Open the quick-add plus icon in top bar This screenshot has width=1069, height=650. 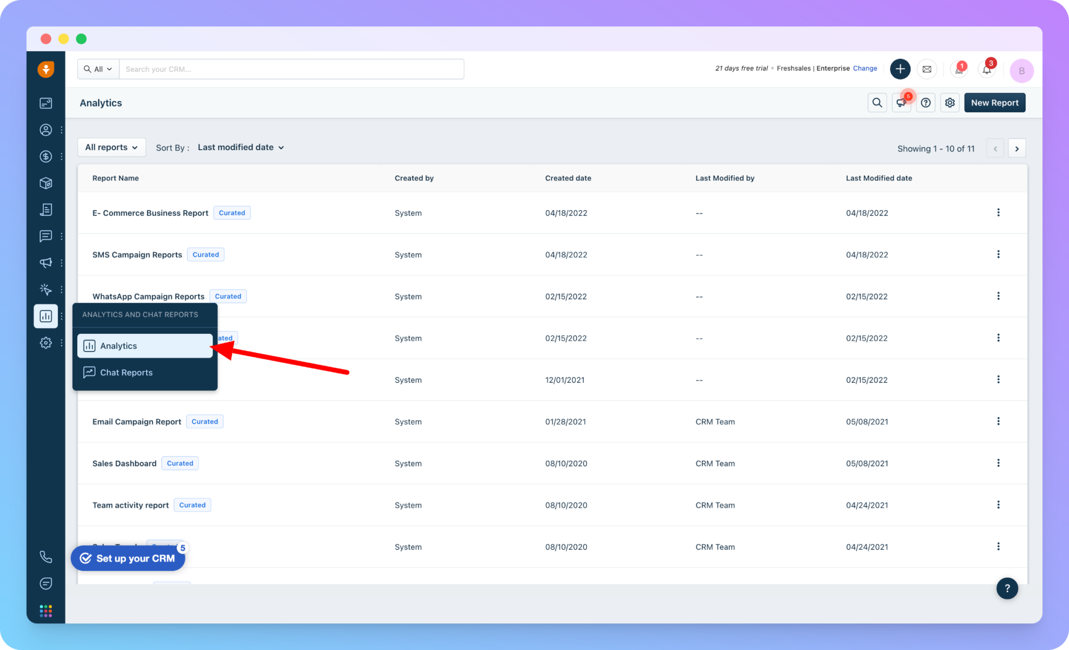click(900, 69)
